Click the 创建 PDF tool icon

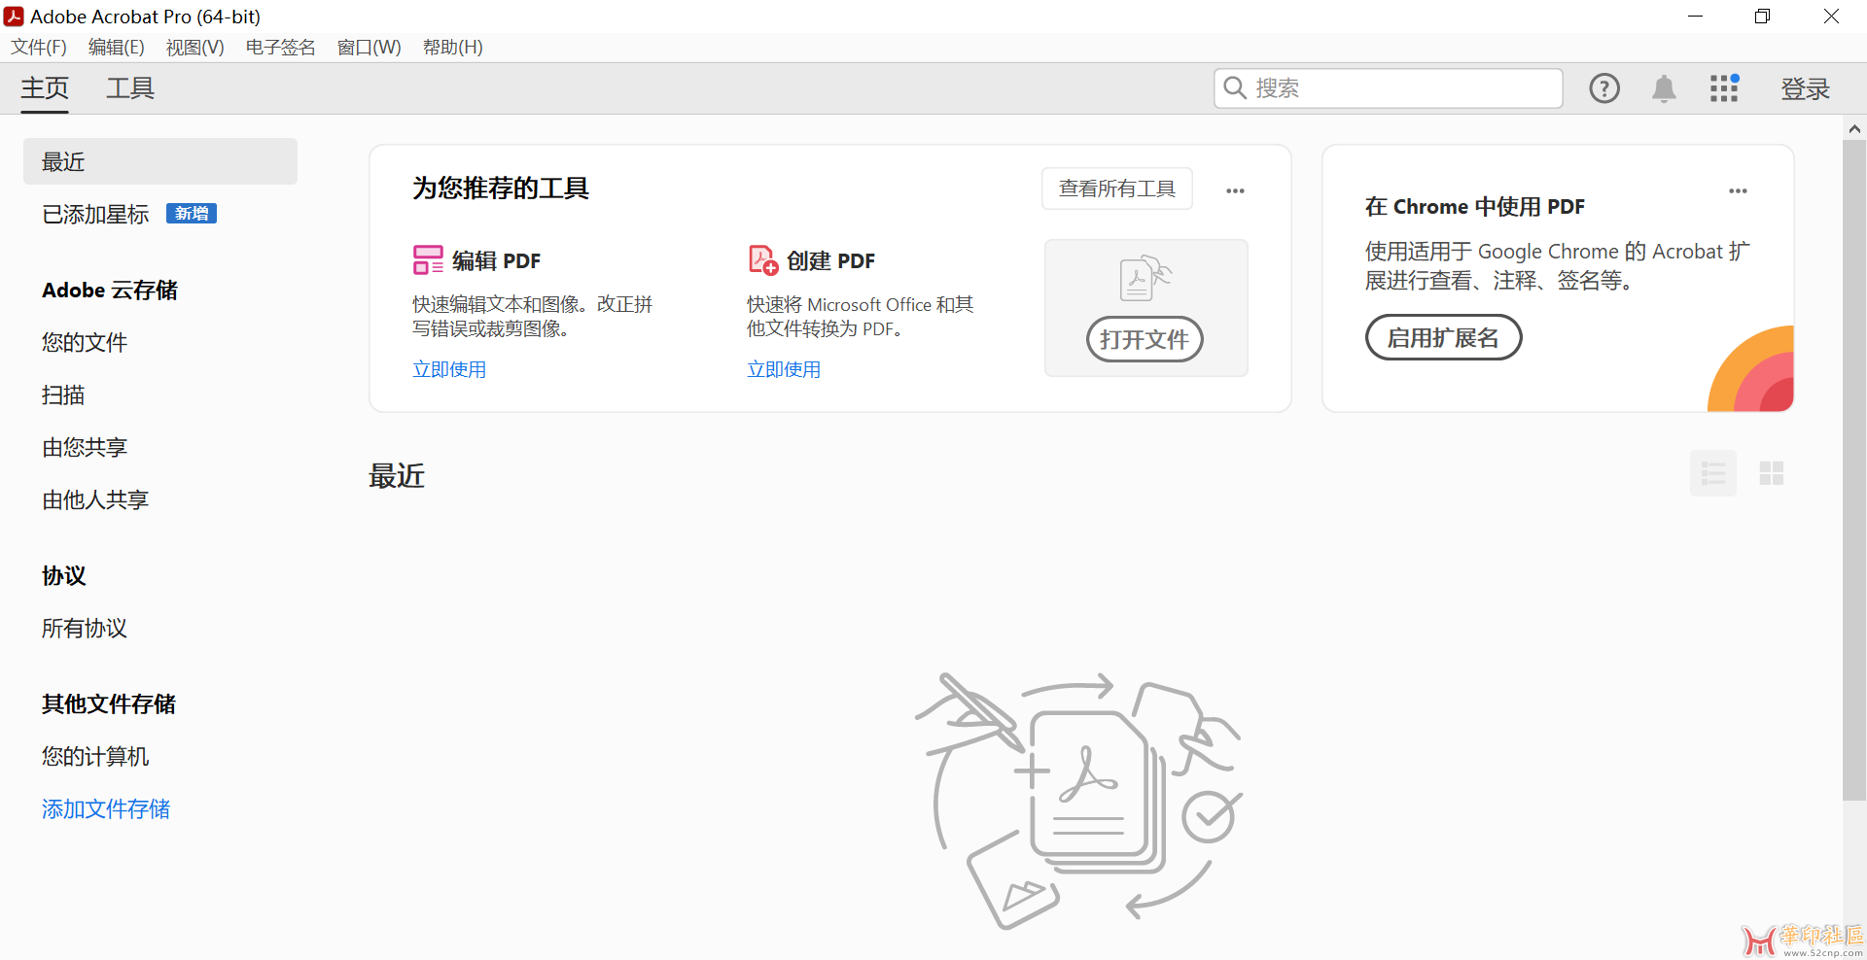pyautogui.click(x=762, y=260)
